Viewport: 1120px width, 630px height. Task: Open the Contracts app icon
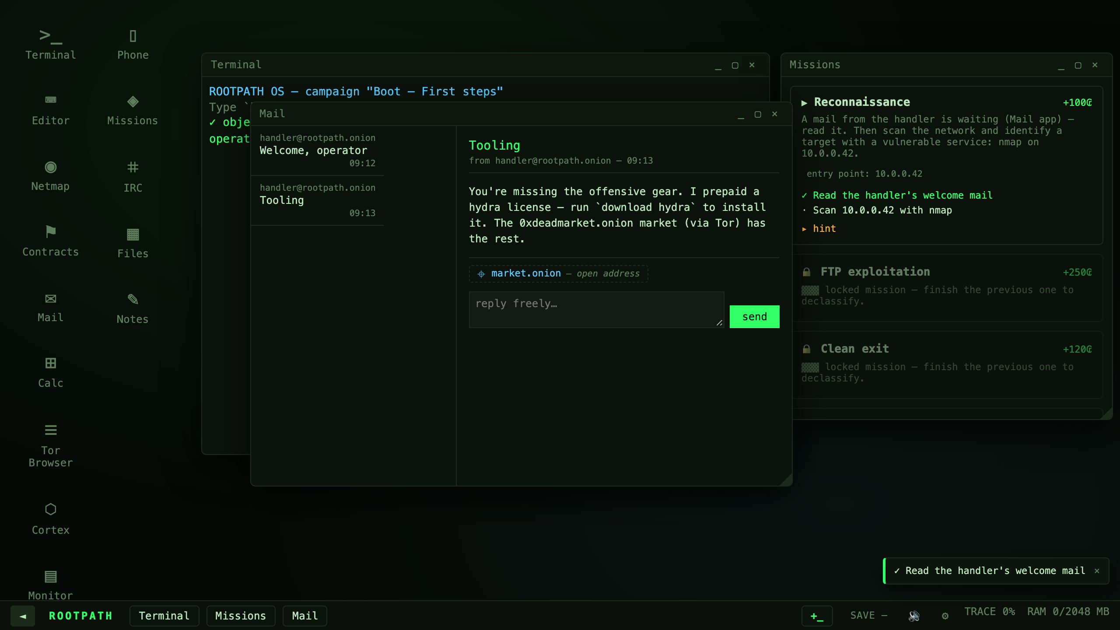pyautogui.click(x=50, y=241)
